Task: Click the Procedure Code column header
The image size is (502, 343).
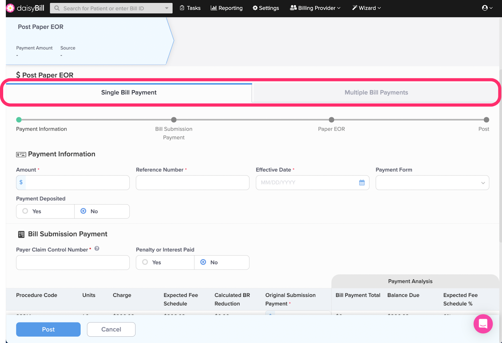Action: point(37,295)
